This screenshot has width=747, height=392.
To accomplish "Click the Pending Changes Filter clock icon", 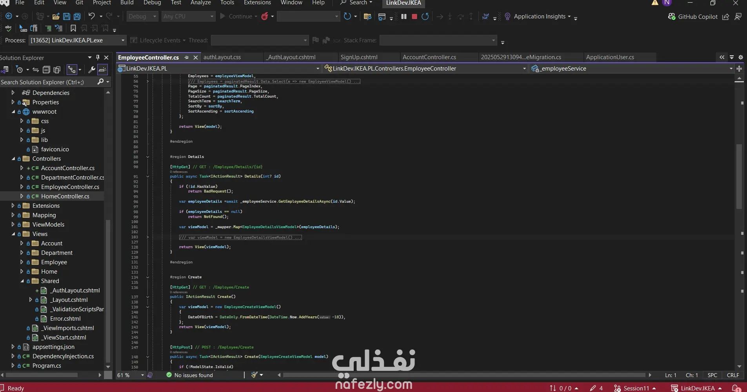I will (20, 70).
